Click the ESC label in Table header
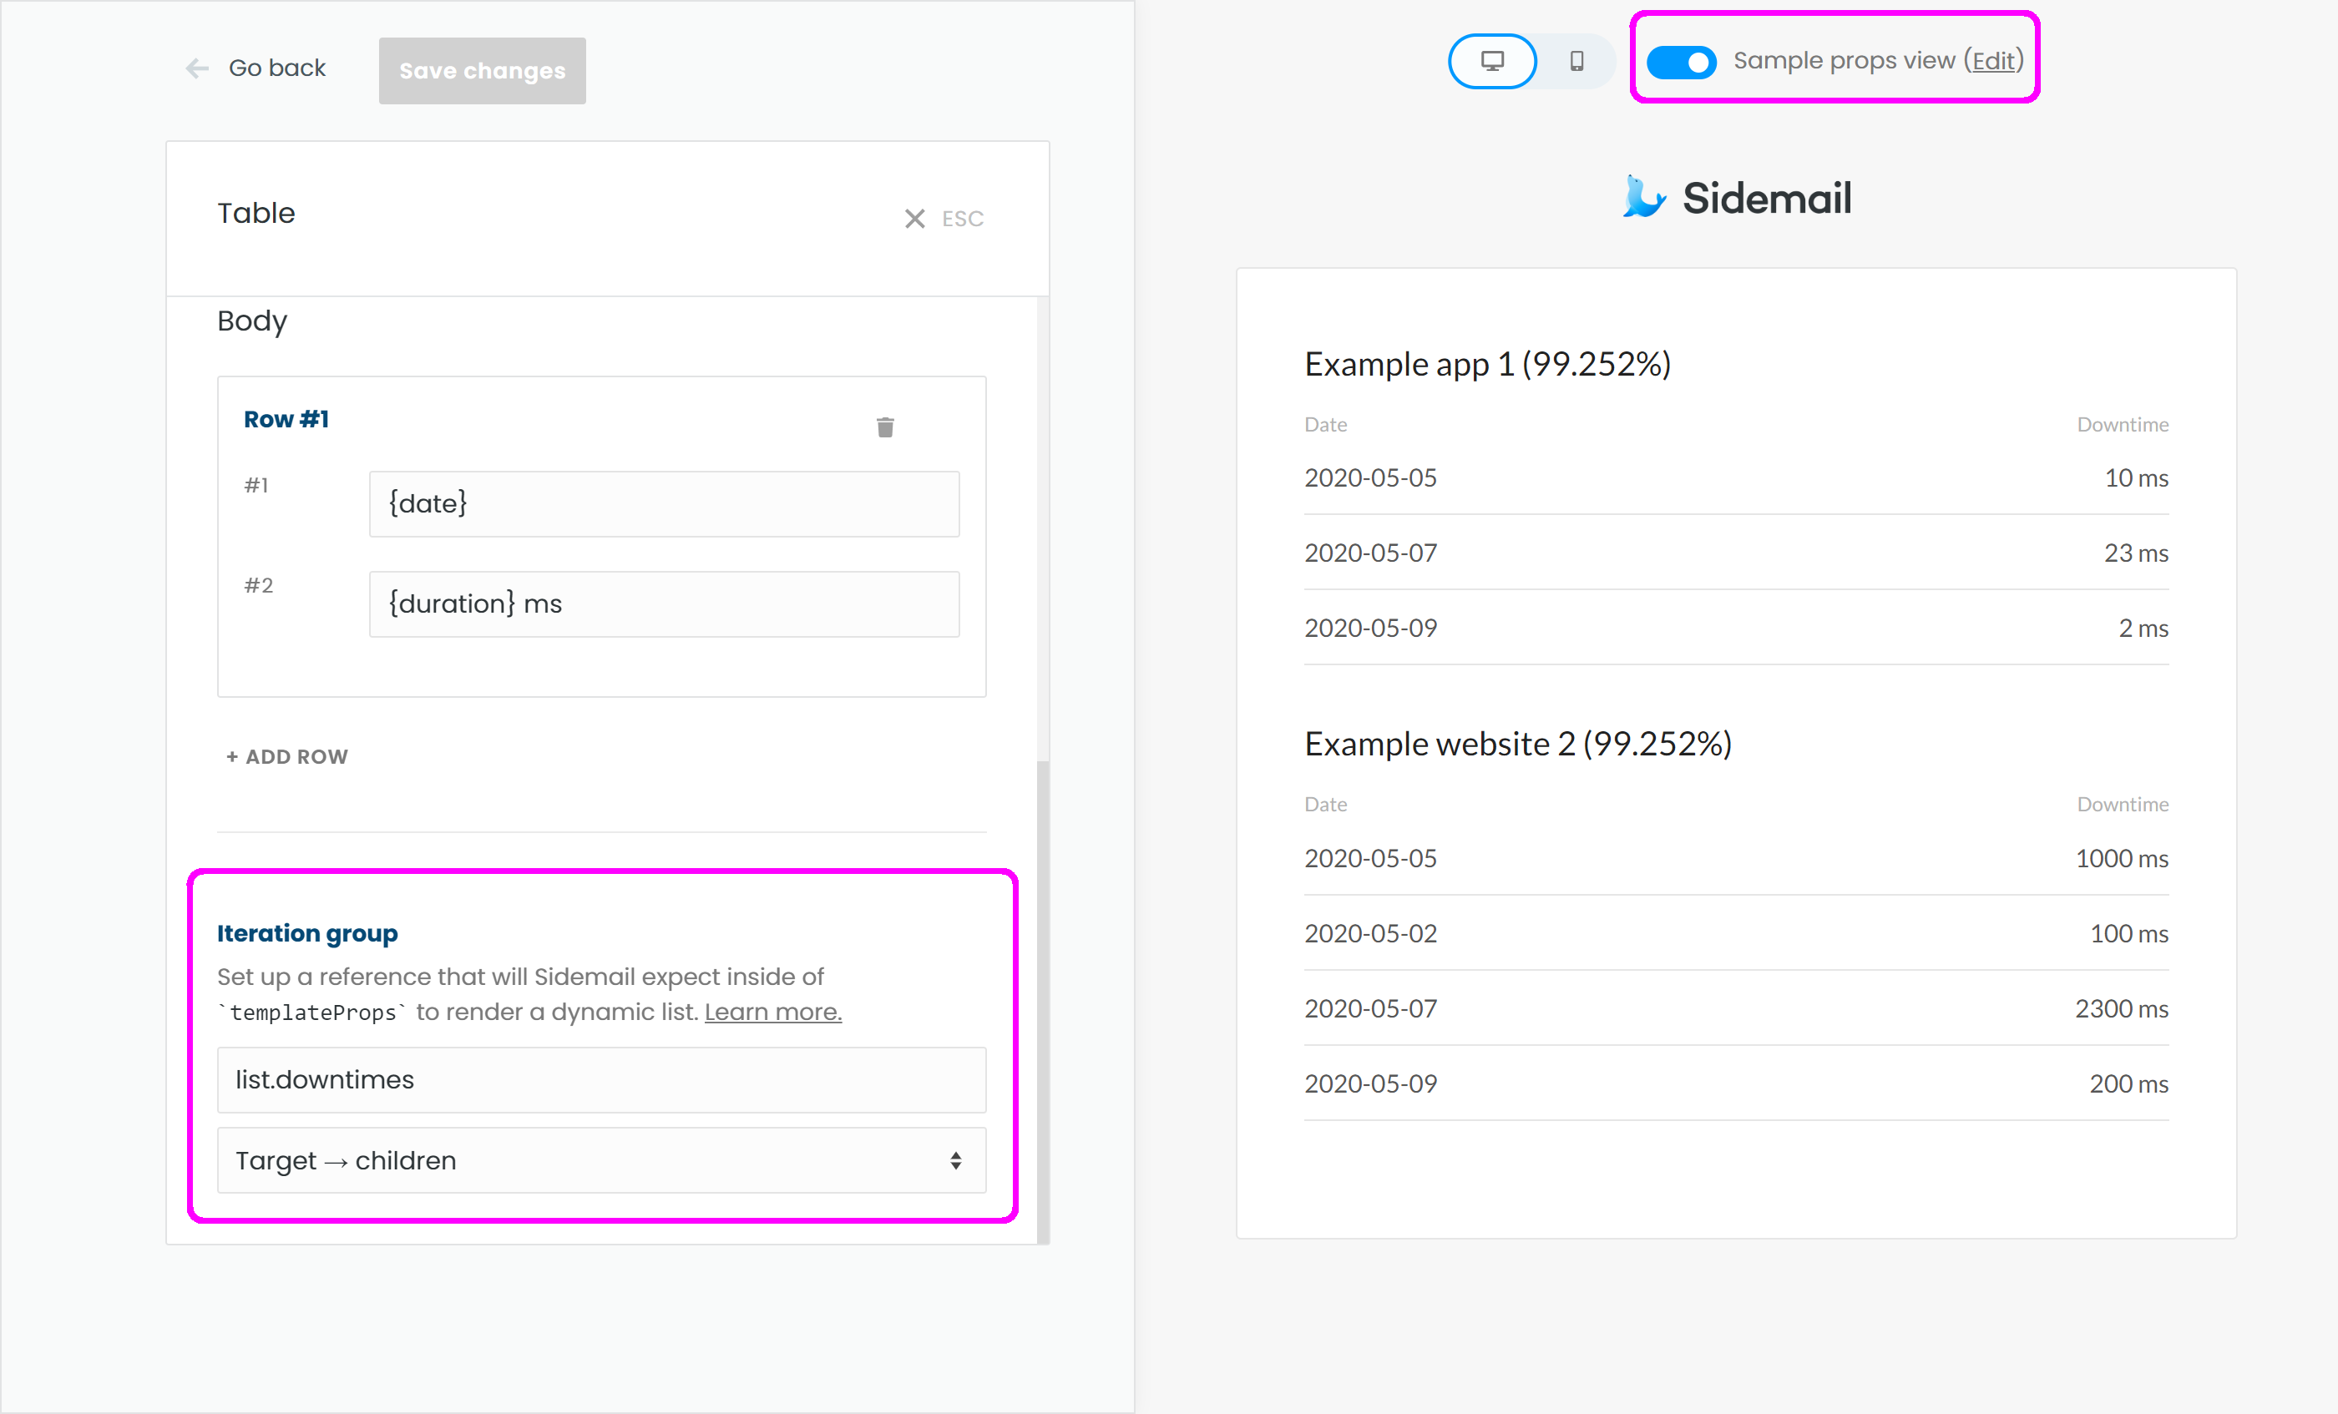 (x=962, y=219)
